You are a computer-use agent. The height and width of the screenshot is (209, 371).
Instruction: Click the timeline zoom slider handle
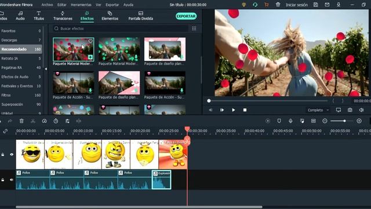(345, 121)
